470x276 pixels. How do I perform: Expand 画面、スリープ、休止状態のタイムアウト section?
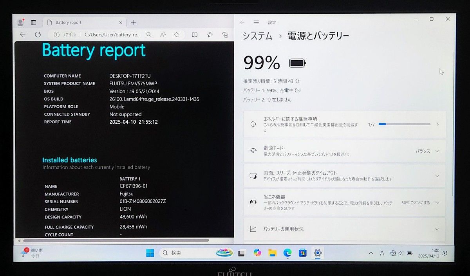click(344, 176)
